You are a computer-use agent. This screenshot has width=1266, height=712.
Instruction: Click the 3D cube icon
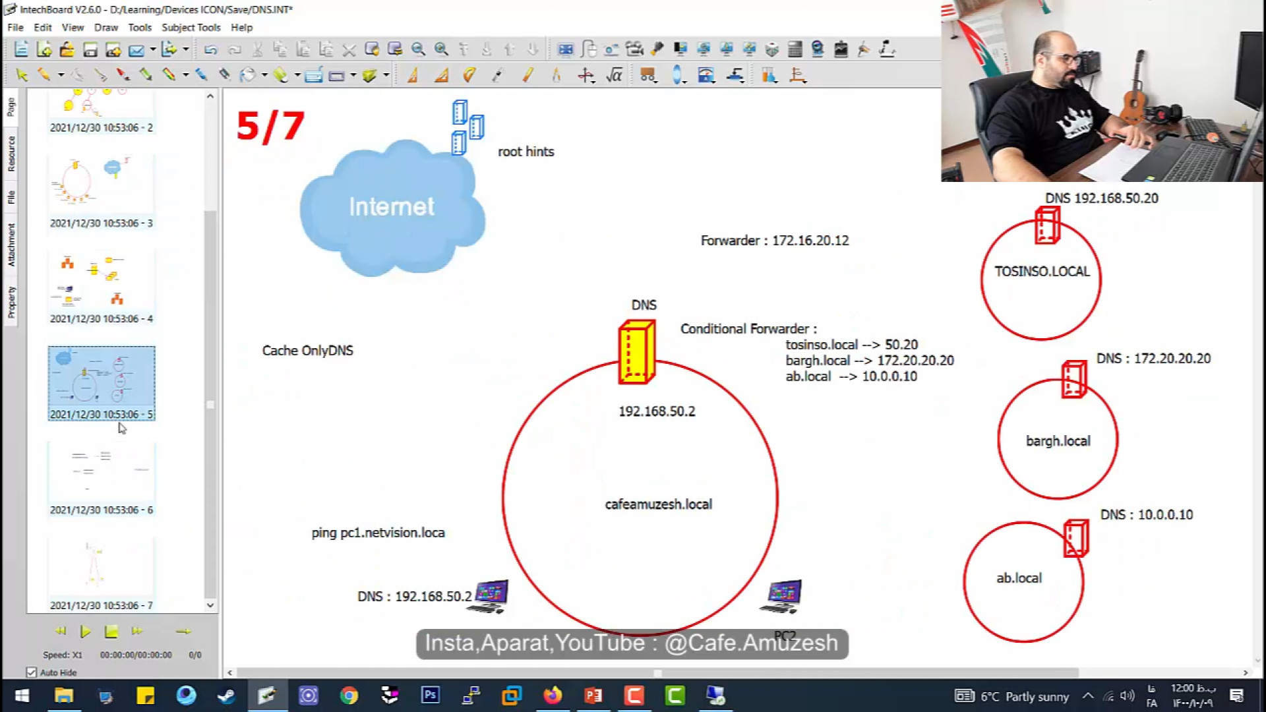pos(772,49)
